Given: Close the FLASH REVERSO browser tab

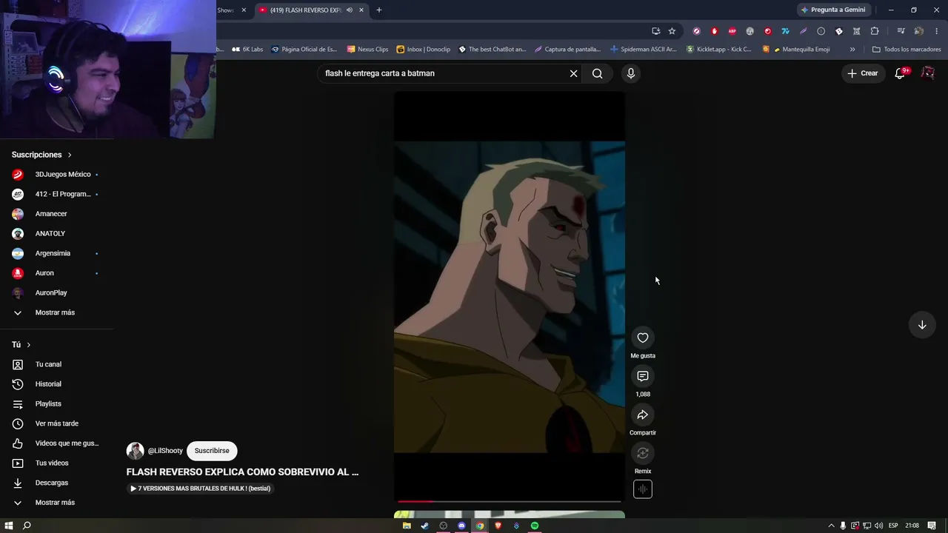Looking at the screenshot, I should coord(361,10).
